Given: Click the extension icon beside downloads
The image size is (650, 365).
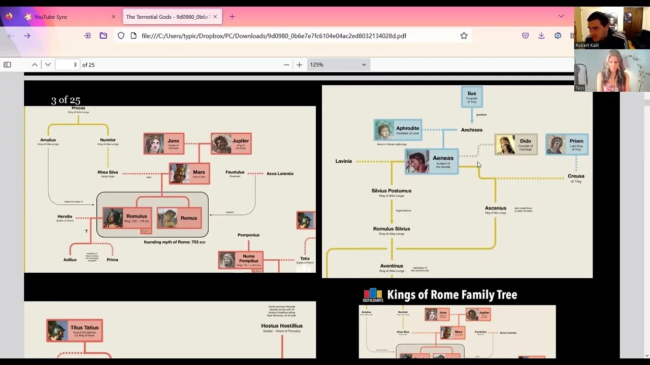Looking at the screenshot, I should point(558,35).
